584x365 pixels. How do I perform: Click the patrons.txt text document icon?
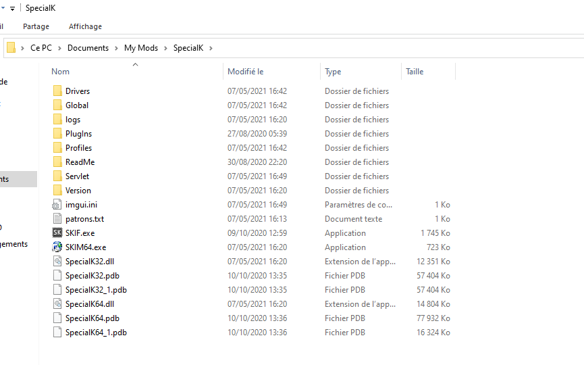[57, 219]
